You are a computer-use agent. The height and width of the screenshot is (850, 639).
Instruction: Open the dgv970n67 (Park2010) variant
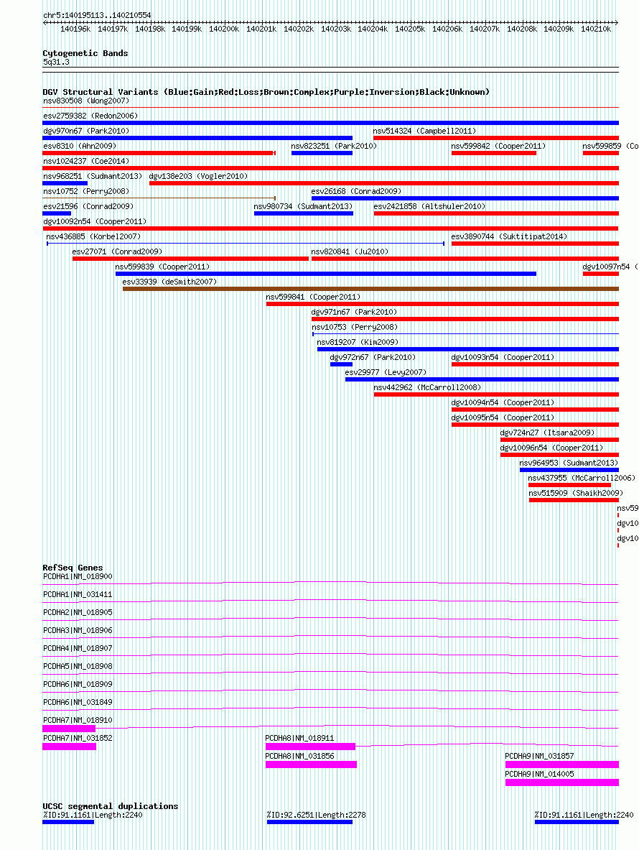(197, 138)
